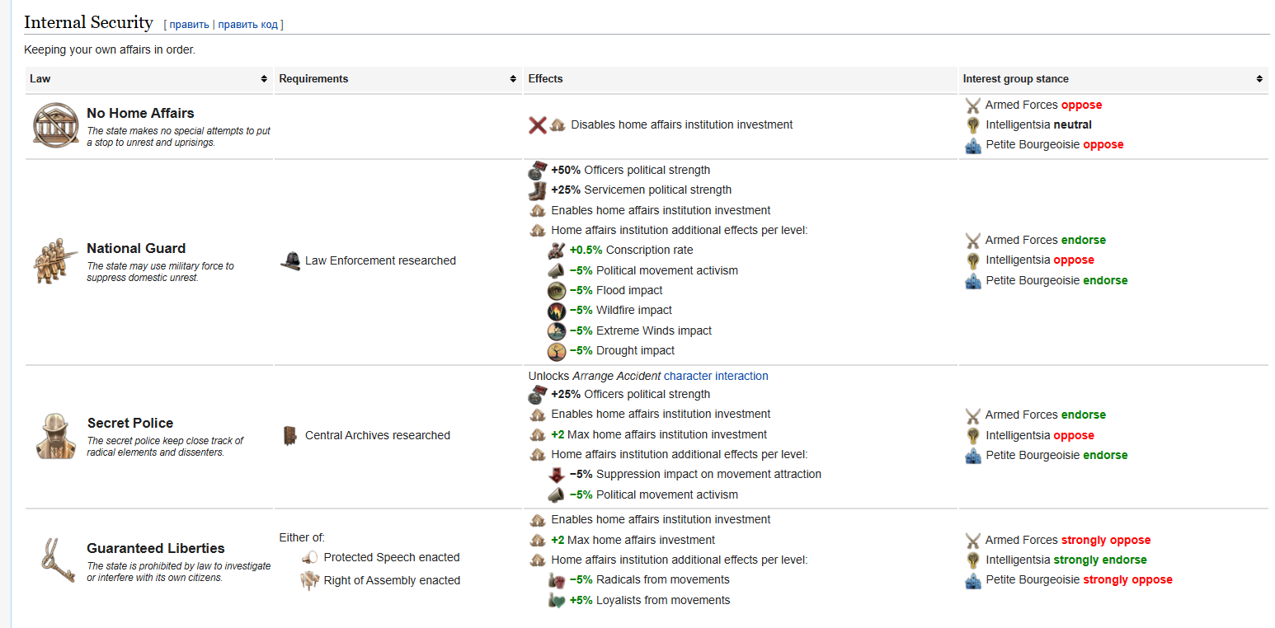Click the Protected Speech megaphone icon
The image size is (1275, 628).
310,558
